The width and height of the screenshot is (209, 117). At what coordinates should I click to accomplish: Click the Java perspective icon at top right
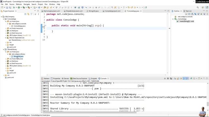pyautogui.click(x=207, y=7)
